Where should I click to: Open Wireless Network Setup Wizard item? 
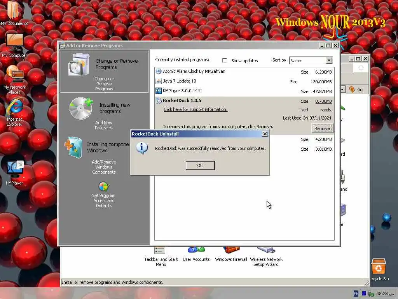tap(266, 257)
